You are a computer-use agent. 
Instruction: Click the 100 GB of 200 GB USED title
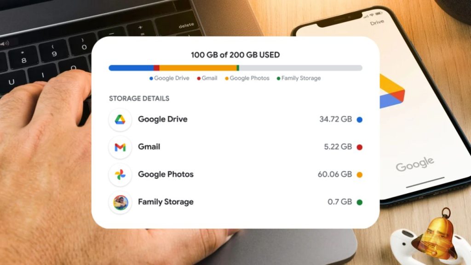point(235,55)
